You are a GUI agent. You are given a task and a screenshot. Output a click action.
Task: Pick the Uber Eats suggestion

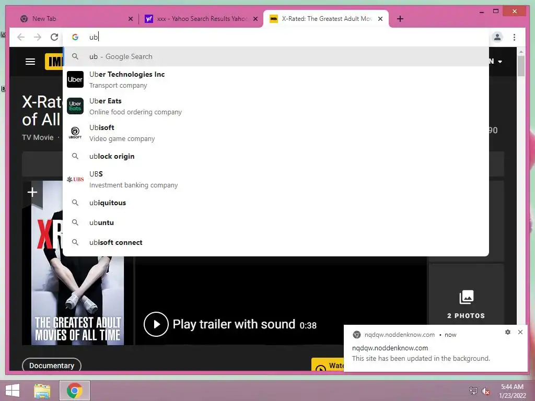(276, 106)
